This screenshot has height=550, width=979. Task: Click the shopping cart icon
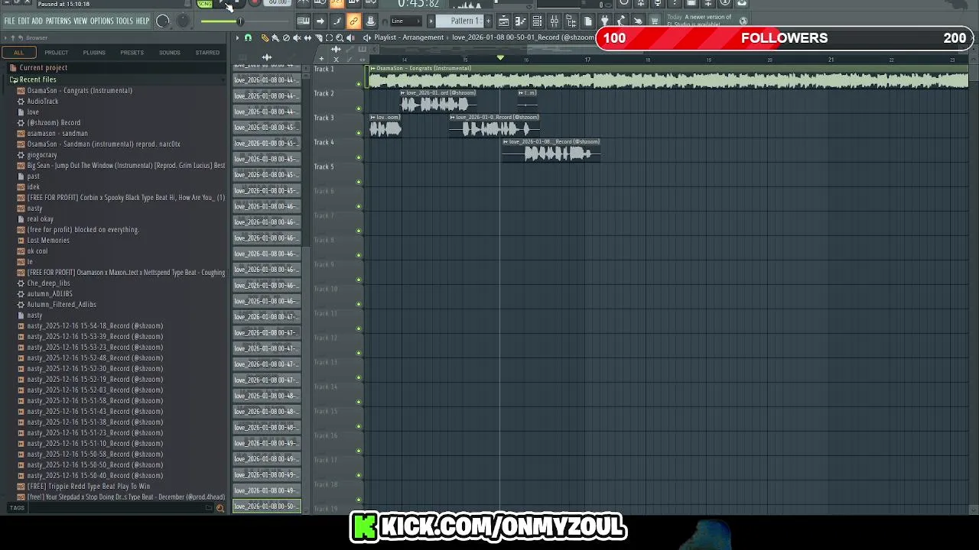[655, 21]
